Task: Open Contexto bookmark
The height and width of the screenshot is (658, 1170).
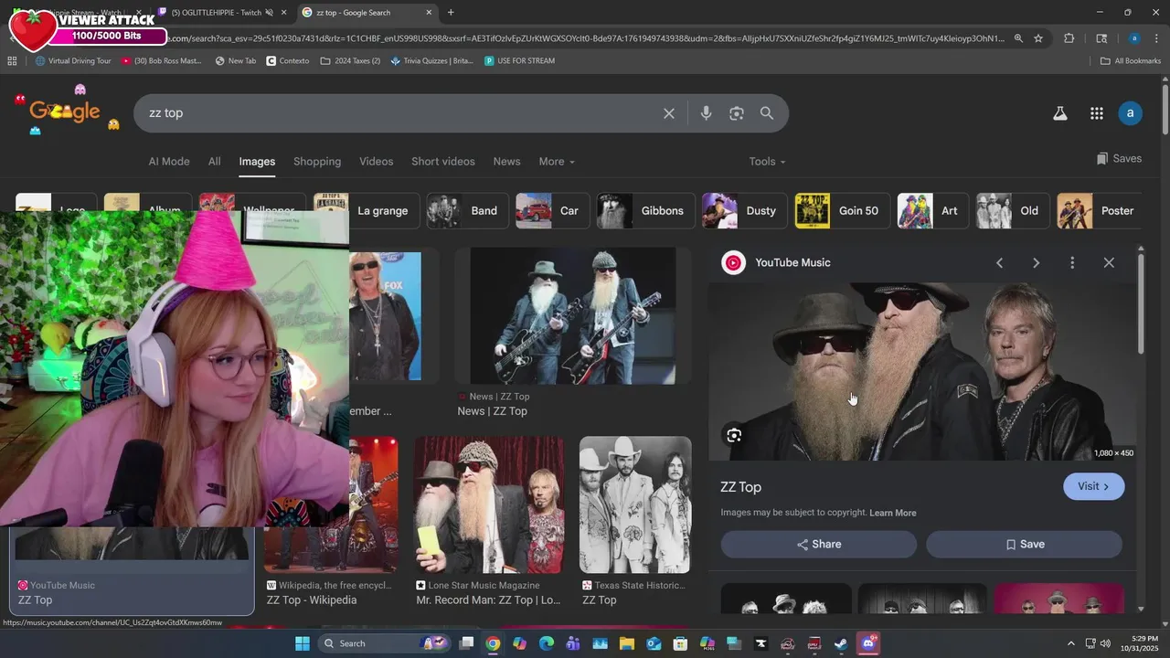Action: 288,61
